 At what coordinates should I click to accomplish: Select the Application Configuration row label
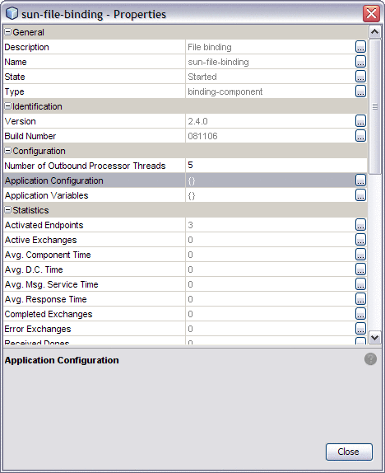pyautogui.click(x=54, y=180)
